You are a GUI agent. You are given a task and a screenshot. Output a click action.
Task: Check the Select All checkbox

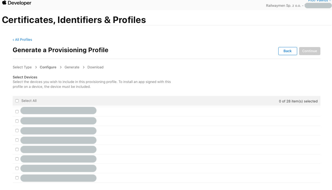[17, 101]
